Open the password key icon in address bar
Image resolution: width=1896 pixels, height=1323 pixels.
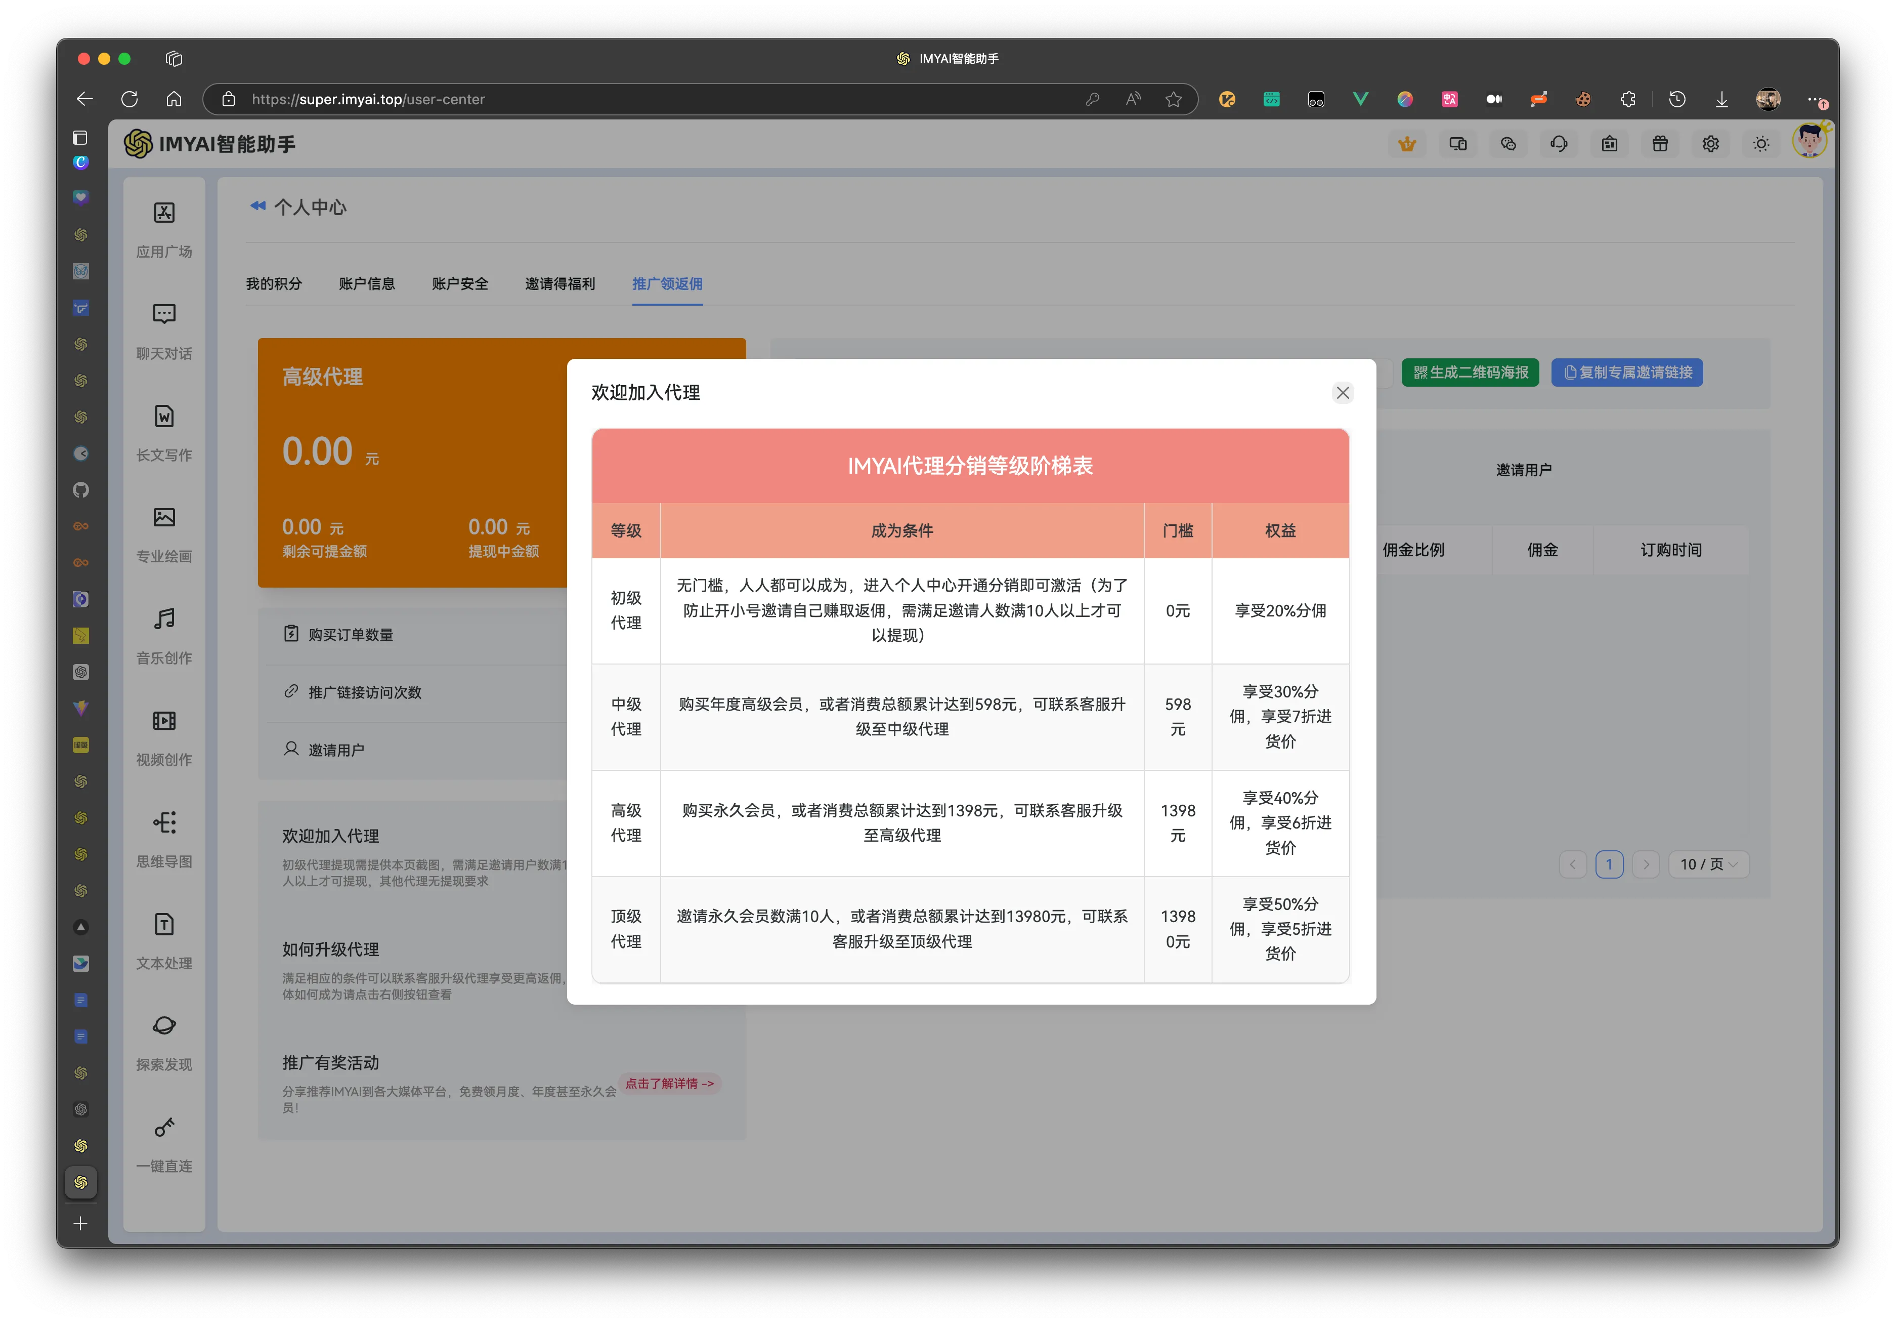click(x=1092, y=99)
